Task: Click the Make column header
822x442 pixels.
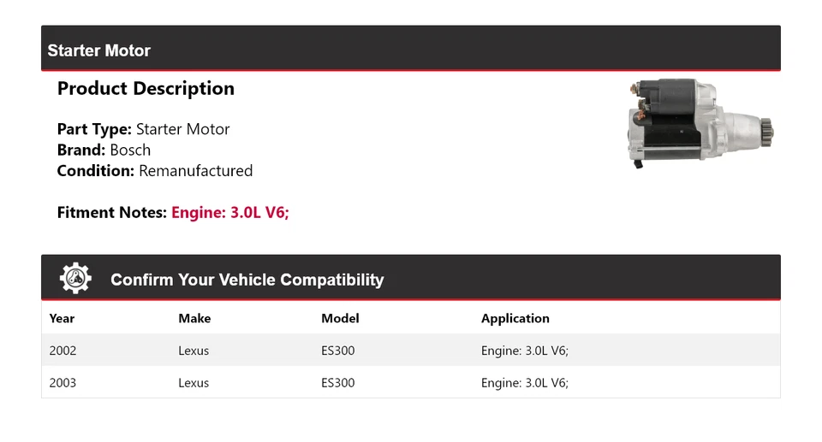Action: pos(194,318)
